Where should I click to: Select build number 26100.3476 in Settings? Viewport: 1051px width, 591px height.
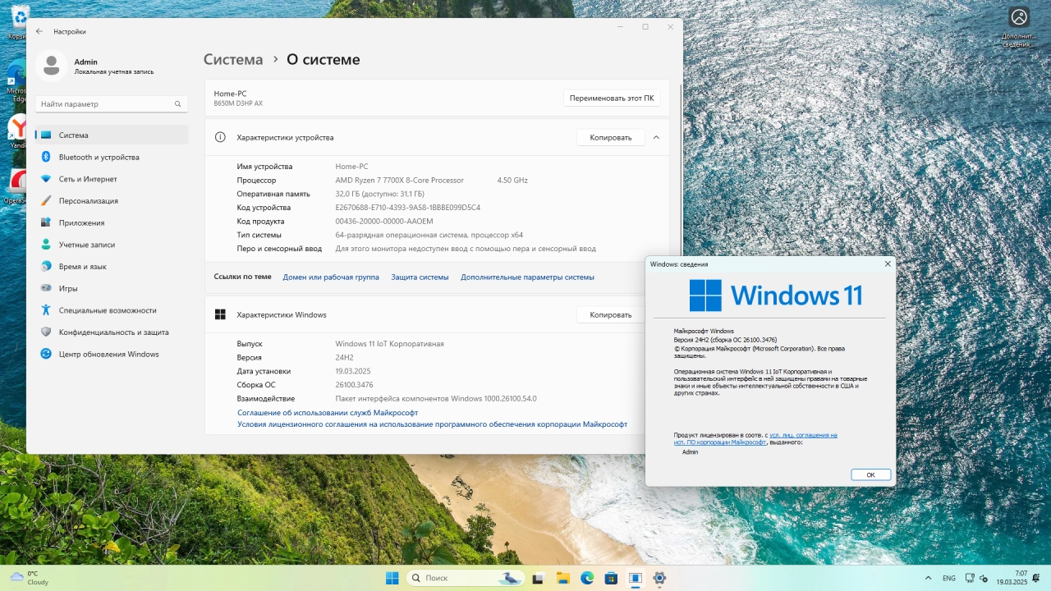tap(355, 385)
